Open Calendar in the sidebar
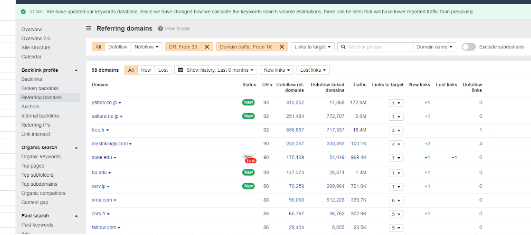 coord(31,57)
